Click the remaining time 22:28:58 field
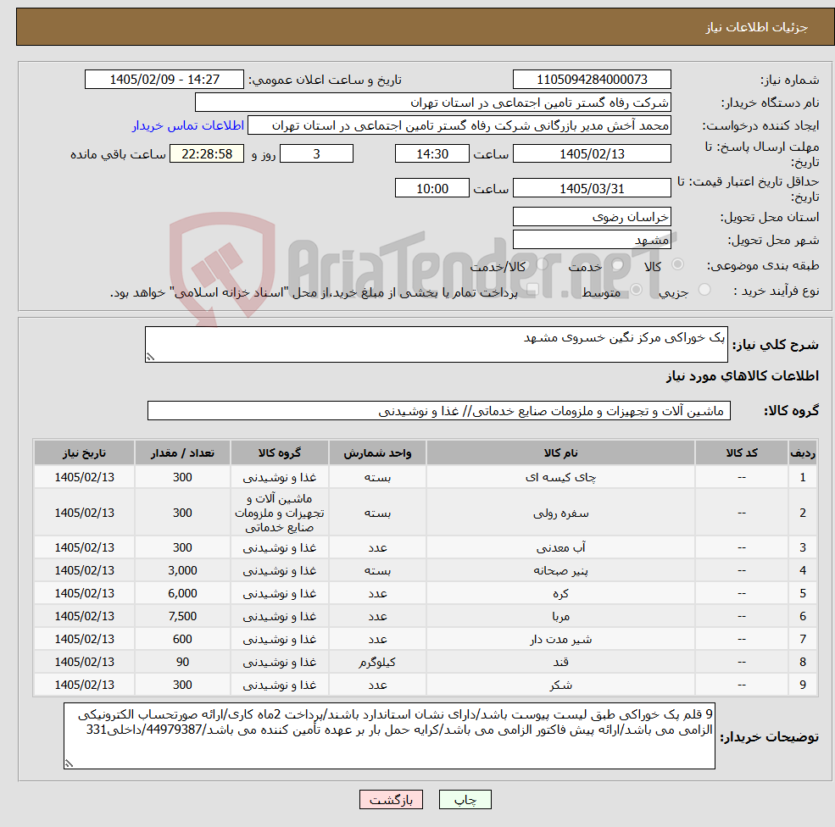The image size is (835, 827). click(x=207, y=154)
